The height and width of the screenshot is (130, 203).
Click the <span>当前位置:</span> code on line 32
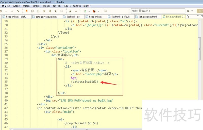point(89,70)
